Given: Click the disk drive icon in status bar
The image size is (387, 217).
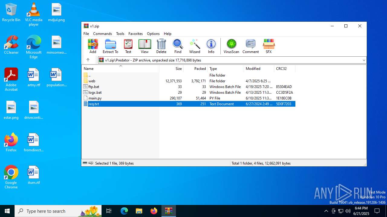Looking at the screenshot, I should coord(85,163).
